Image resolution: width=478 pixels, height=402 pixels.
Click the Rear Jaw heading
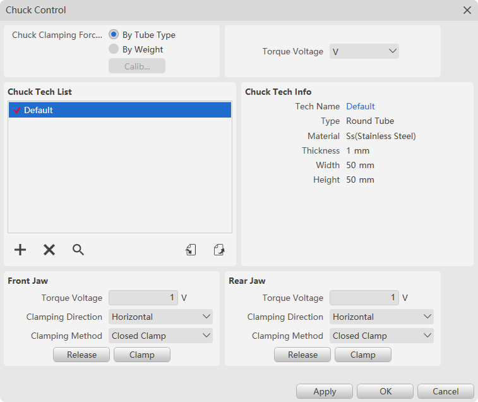point(247,281)
